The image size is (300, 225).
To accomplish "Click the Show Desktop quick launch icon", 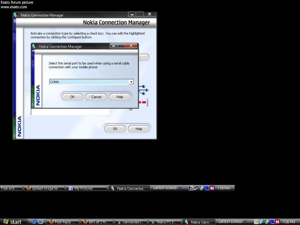I will coord(41,222).
